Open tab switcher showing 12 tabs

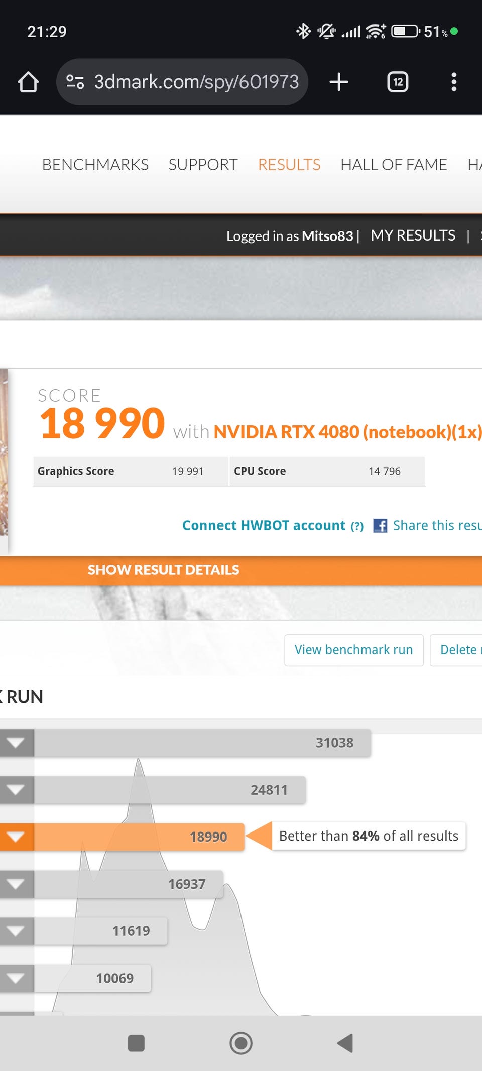click(398, 82)
